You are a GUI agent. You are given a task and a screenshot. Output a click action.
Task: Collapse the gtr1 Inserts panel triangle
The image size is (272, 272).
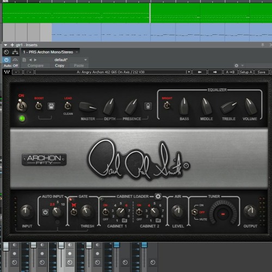pyautogui.click(x=5, y=45)
